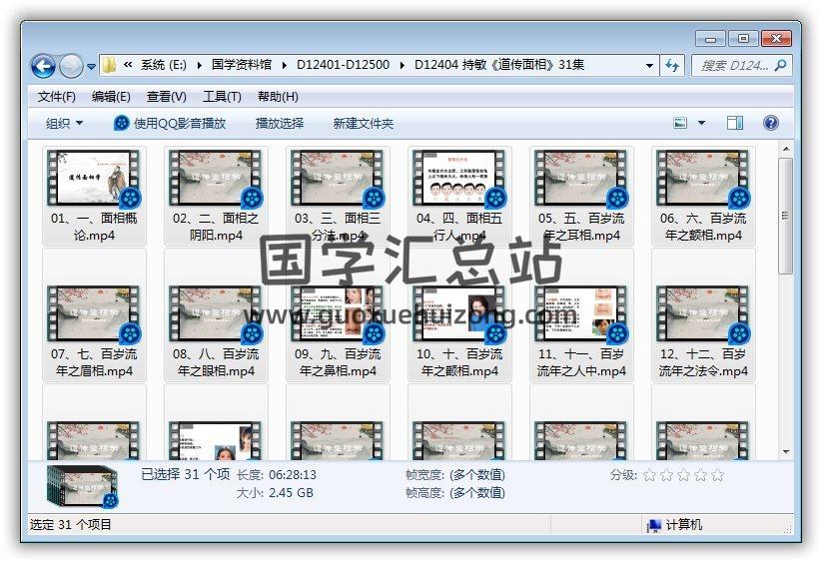Screen dimensions: 822x563
Task: Open the 文件(F) menu
Action: coord(57,97)
